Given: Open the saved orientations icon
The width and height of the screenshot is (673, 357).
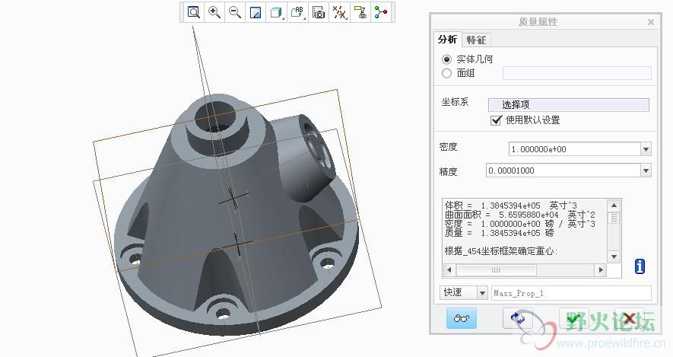Looking at the screenshot, I should (x=297, y=12).
